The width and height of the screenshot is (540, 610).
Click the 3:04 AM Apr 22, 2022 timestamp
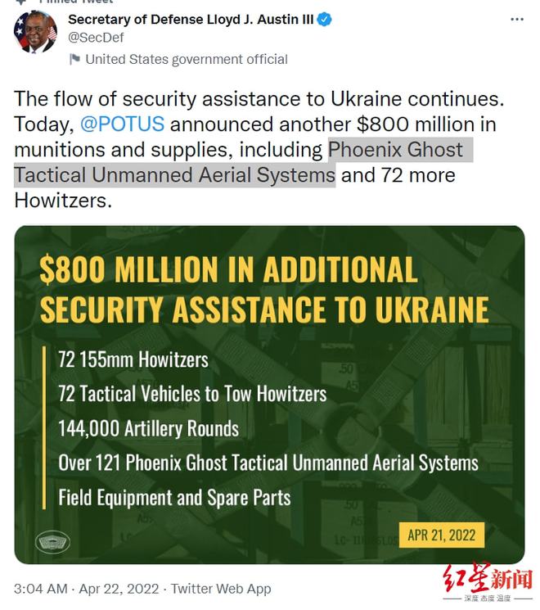pyautogui.click(x=86, y=589)
